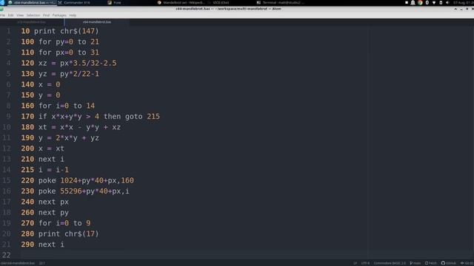Click the code line '150 y = 0'
This screenshot has height=266, width=474.
tap(41, 95)
